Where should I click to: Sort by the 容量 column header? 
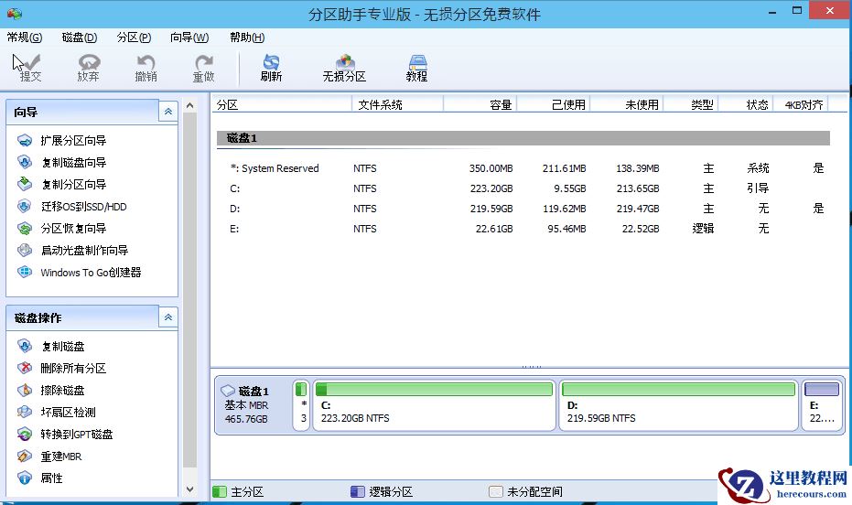click(x=480, y=104)
